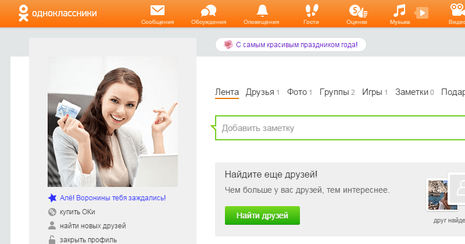Select the Игры tab
The image size is (465, 244).
372,92
